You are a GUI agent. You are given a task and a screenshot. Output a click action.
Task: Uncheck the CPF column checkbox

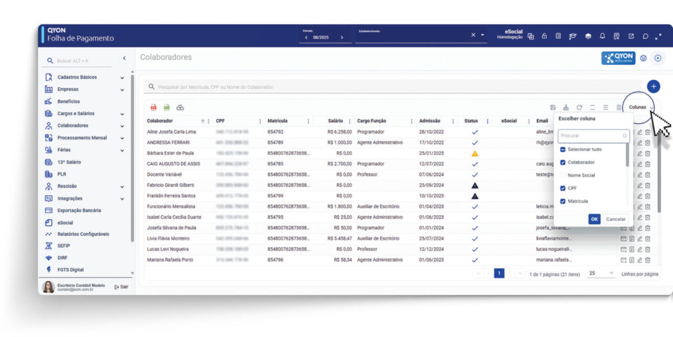click(563, 188)
